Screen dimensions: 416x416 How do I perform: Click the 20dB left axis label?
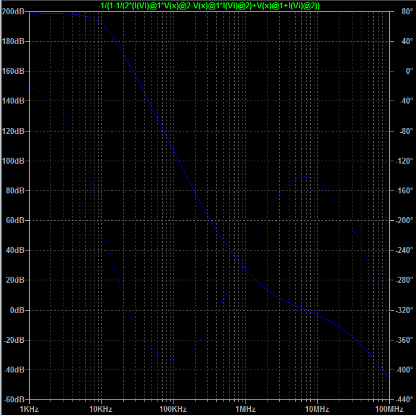15,280
